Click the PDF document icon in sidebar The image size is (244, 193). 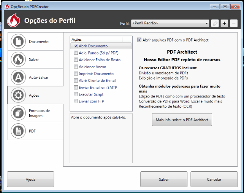coord(18,131)
